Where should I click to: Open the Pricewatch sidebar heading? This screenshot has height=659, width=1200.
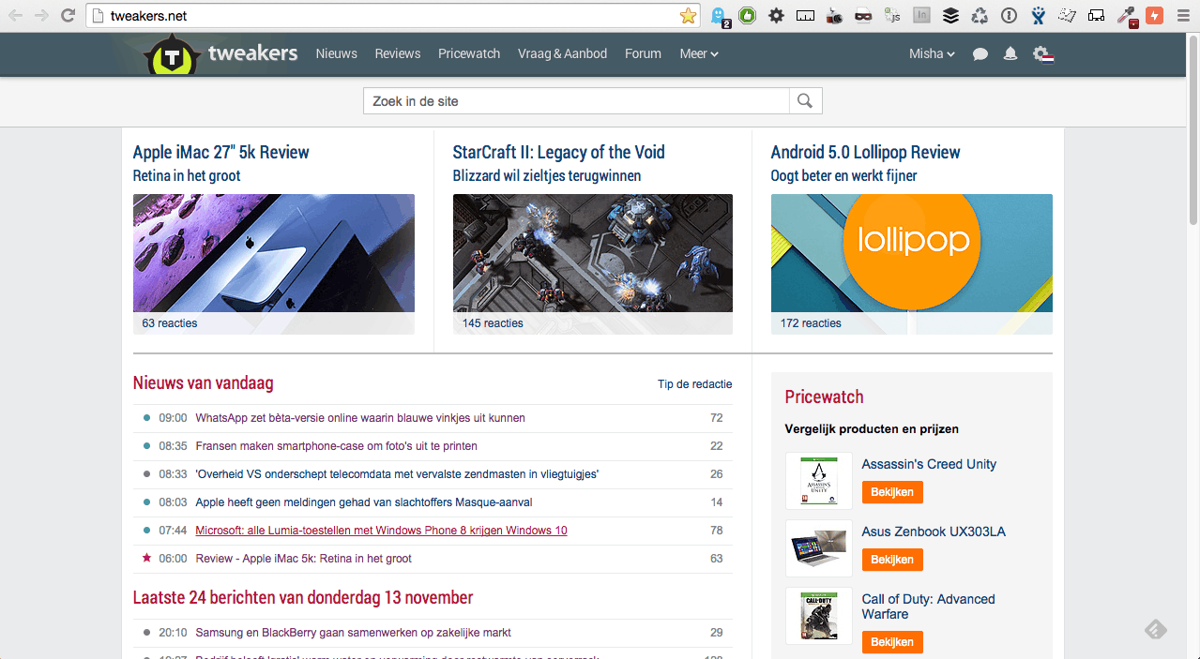coord(824,397)
